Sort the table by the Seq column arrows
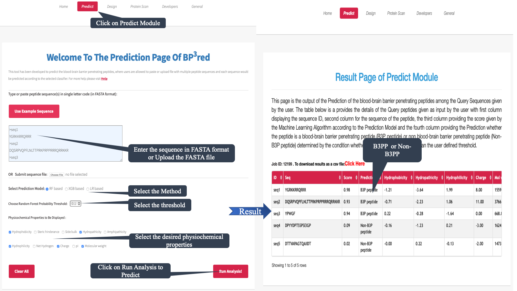 point(340,178)
